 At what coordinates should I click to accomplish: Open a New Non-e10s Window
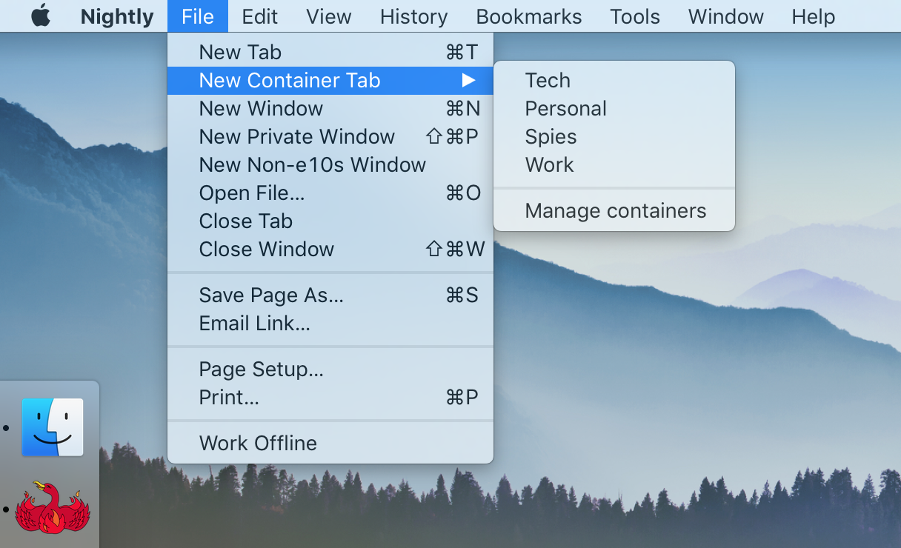(330, 164)
